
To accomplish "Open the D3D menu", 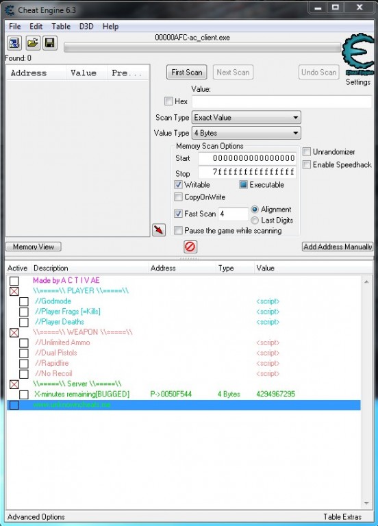I will pyautogui.click(x=86, y=27).
